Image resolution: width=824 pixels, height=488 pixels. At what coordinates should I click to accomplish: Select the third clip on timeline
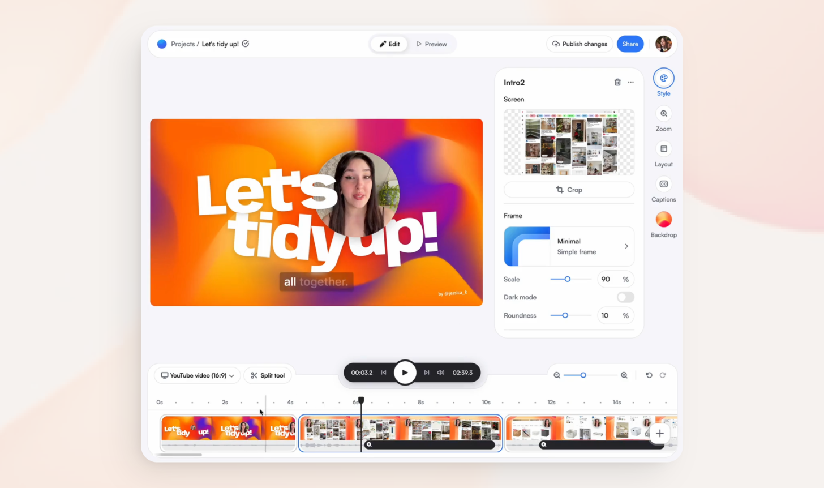591,433
